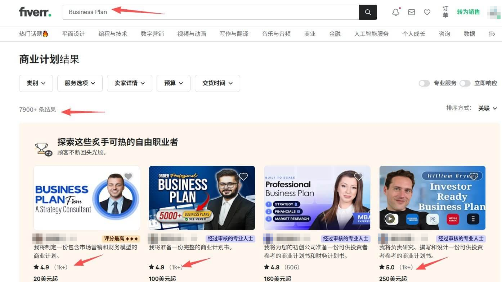Toggle the 立即响应 switch
502x282 pixels.
click(465, 83)
